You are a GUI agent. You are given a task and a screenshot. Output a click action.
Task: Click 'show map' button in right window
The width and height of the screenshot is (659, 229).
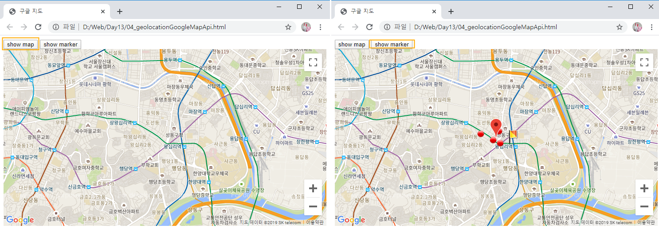352,44
